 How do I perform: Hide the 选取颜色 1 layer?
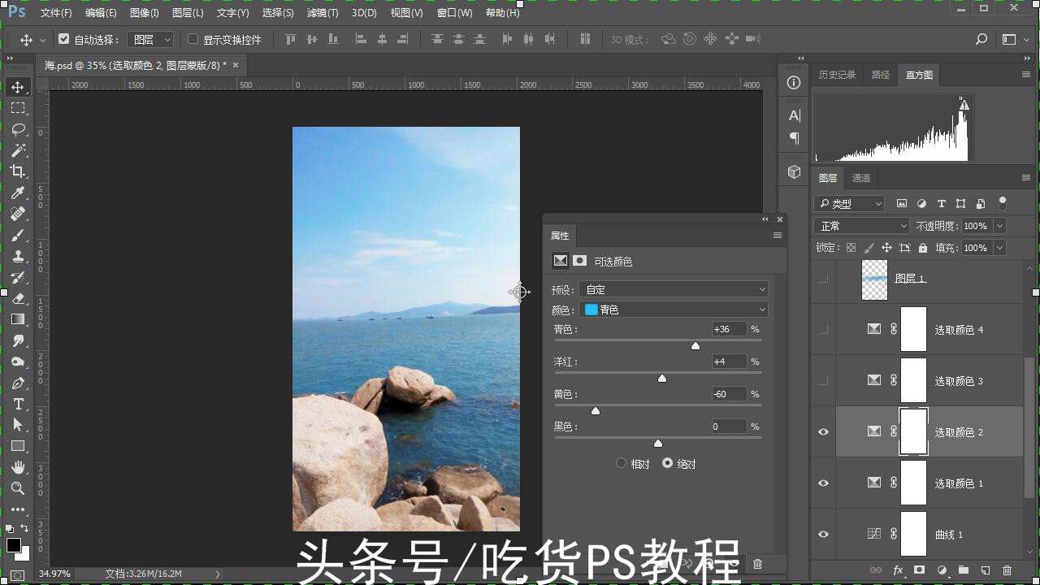click(823, 483)
